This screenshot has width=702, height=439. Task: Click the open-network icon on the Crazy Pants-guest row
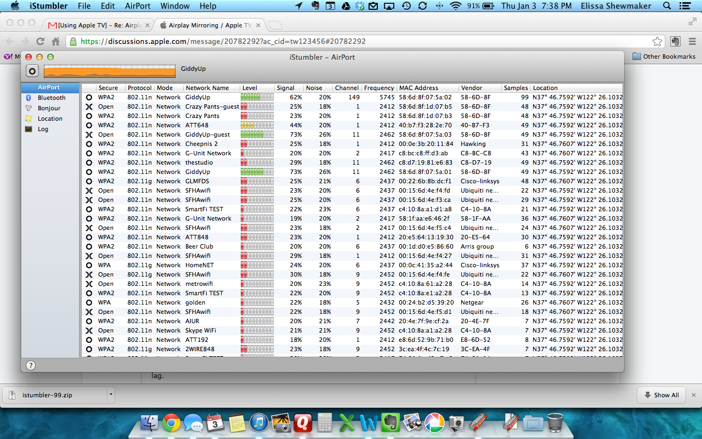click(x=89, y=106)
